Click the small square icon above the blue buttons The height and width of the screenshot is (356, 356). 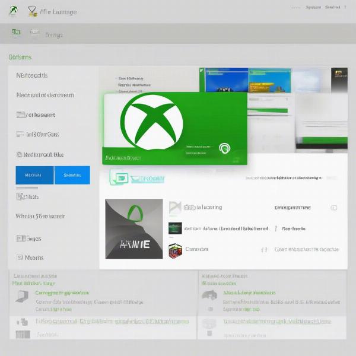[19, 154]
